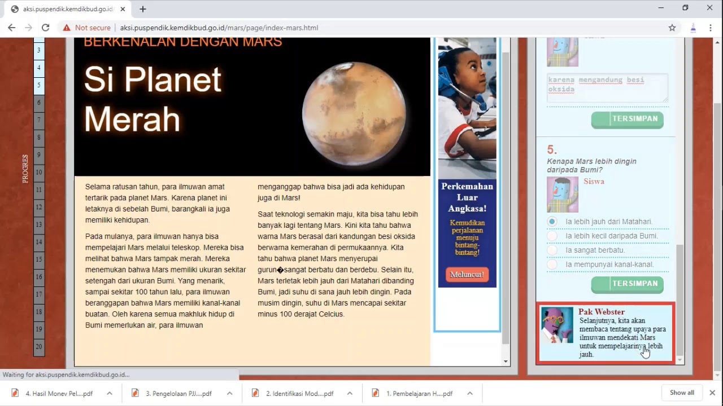Jump to progress step 20
Viewport: 723px width, 406px height.
[x=39, y=347]
